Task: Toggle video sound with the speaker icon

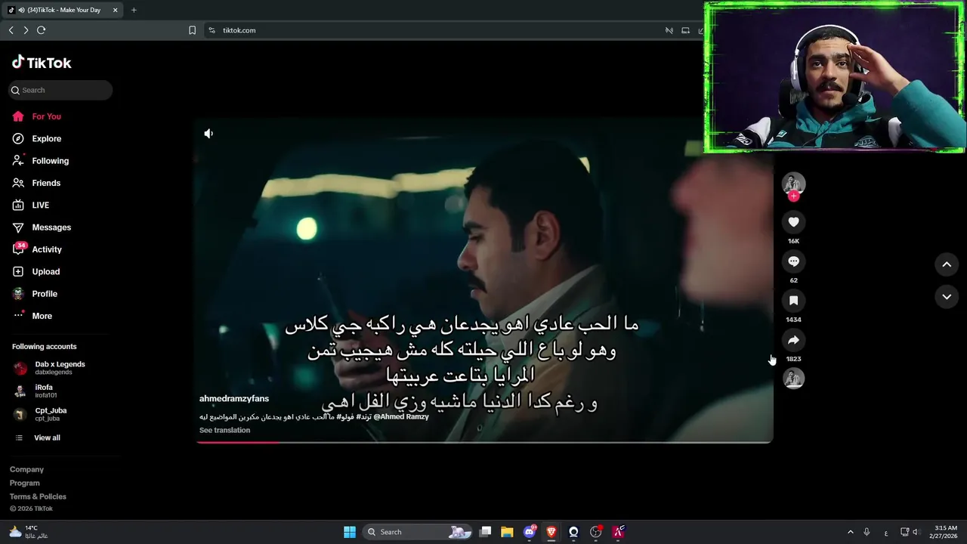Action: pyautogui.click(x=209, y=134)
